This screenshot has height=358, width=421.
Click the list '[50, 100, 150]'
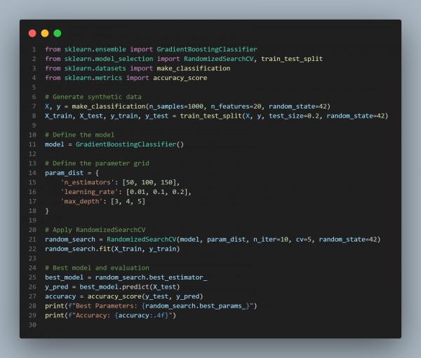tap(149, 182)
